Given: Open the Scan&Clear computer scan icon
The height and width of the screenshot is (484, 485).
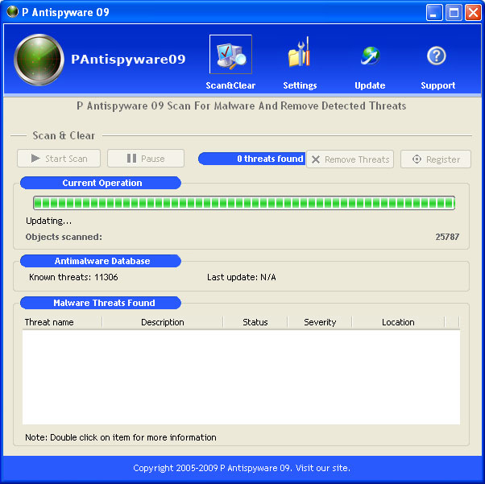Looking at the screenshot, I should [x=230, y=55].
